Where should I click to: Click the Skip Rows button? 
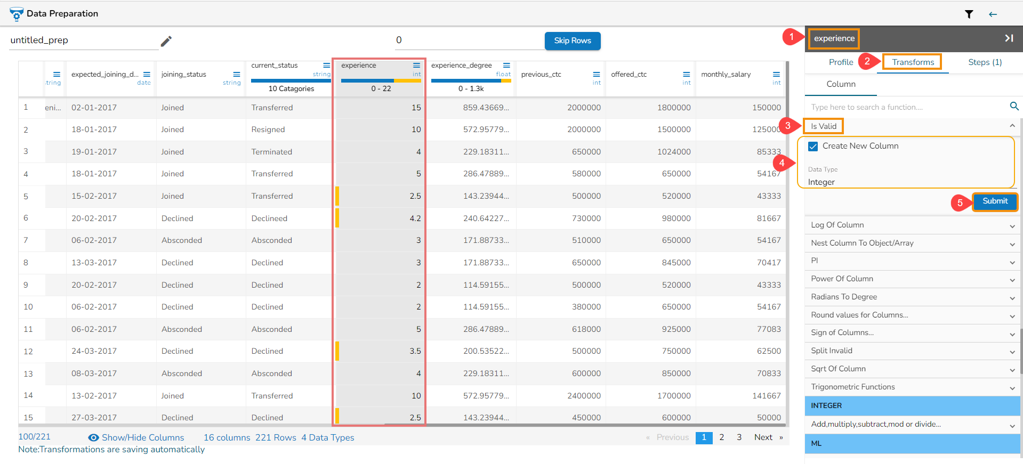pos(572,41)
